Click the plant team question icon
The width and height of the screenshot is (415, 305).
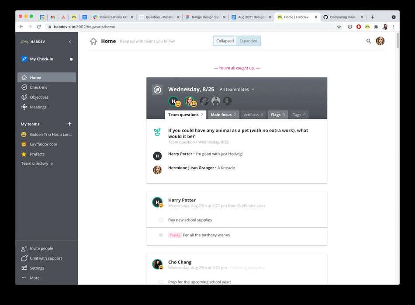pos(157,132)
